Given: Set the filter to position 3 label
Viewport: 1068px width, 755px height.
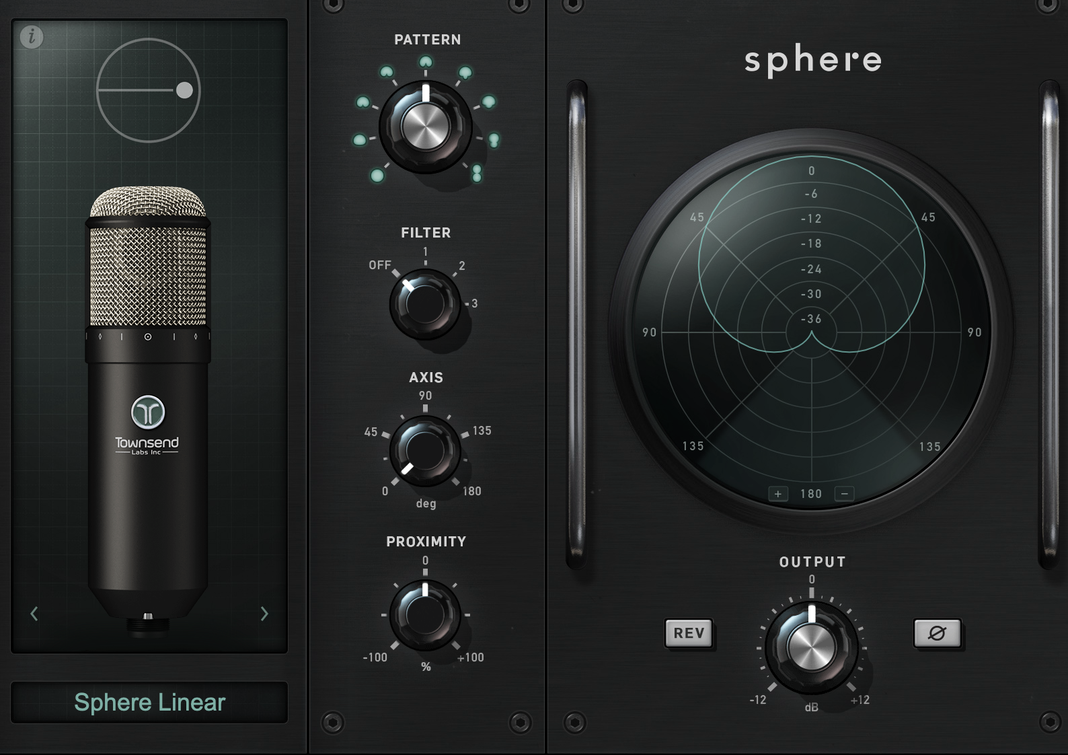Looking at the screenshot, I should tap(474, 303).
